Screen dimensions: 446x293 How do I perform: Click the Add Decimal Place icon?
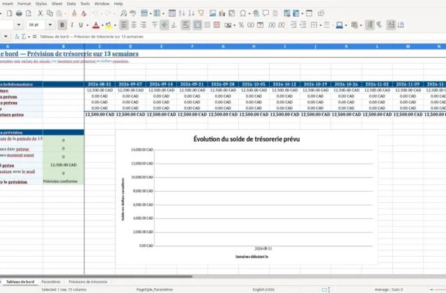(x=272, y=25)
